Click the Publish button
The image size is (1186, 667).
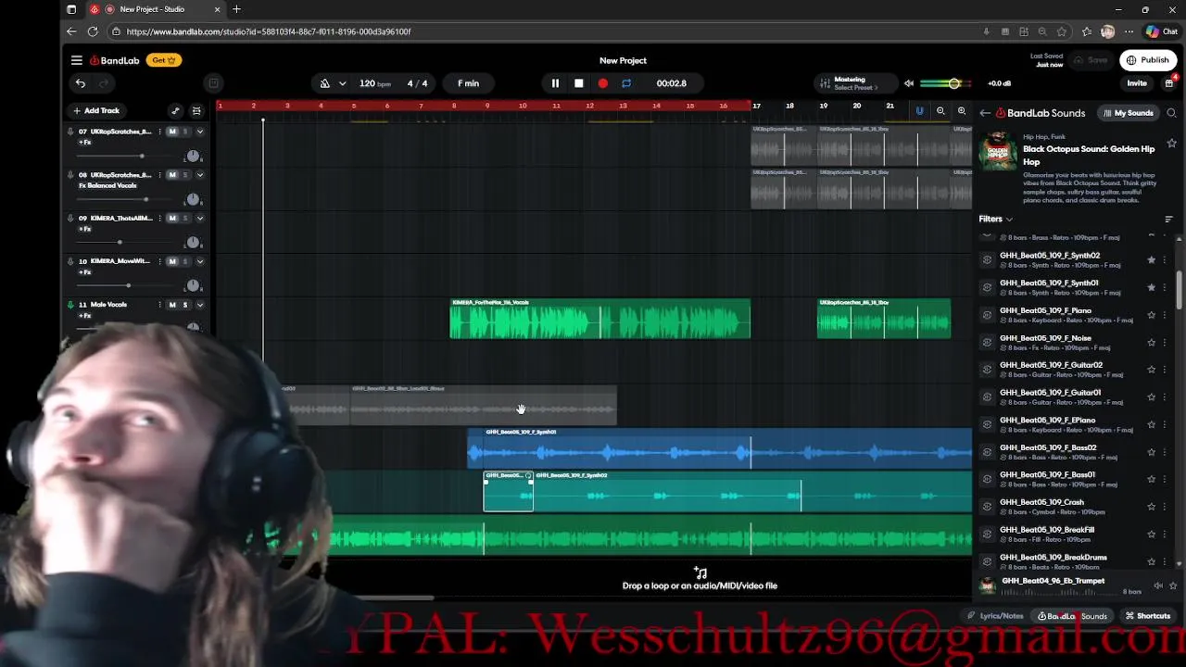1148,60
